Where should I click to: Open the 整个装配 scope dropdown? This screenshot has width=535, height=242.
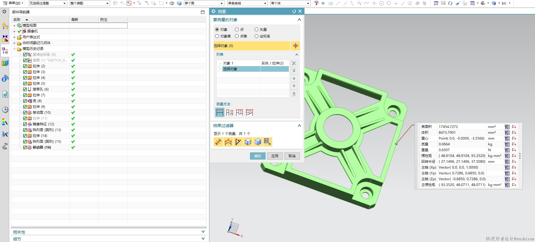[90, 3]
